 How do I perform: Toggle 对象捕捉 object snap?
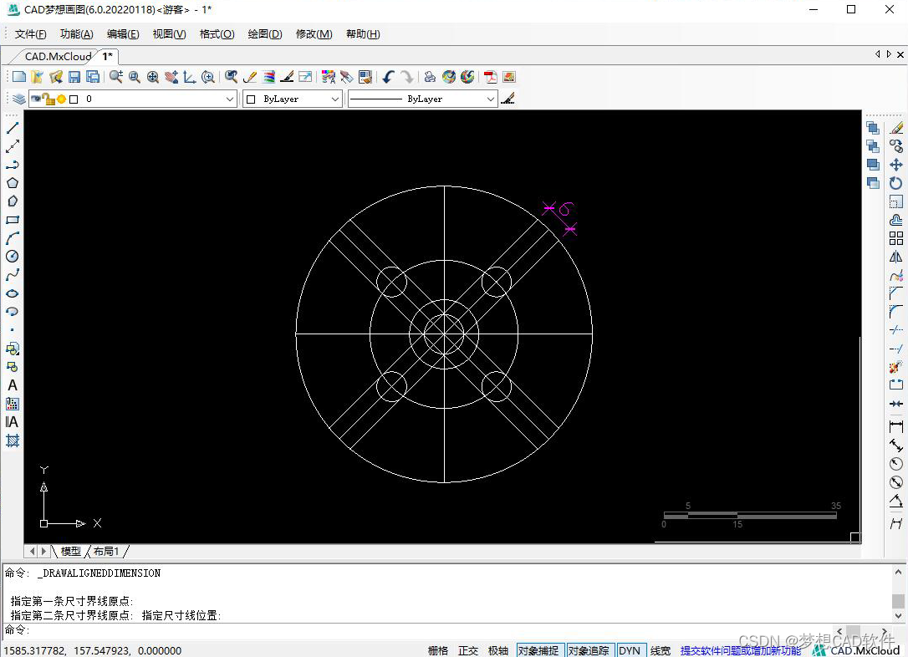(x=538, y=650)
